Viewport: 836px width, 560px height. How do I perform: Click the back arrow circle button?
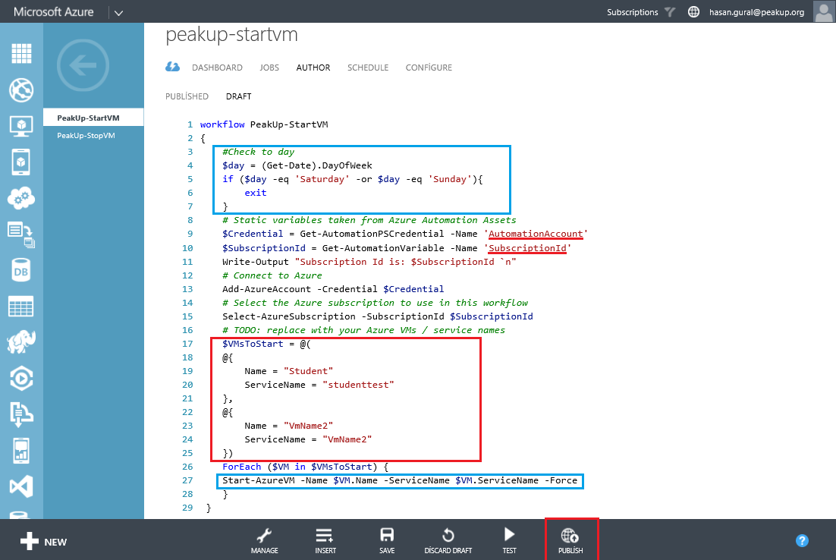(88, 66)
